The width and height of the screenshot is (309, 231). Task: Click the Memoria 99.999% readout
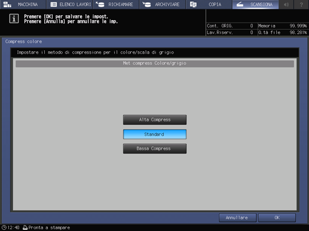pos(283,26)
